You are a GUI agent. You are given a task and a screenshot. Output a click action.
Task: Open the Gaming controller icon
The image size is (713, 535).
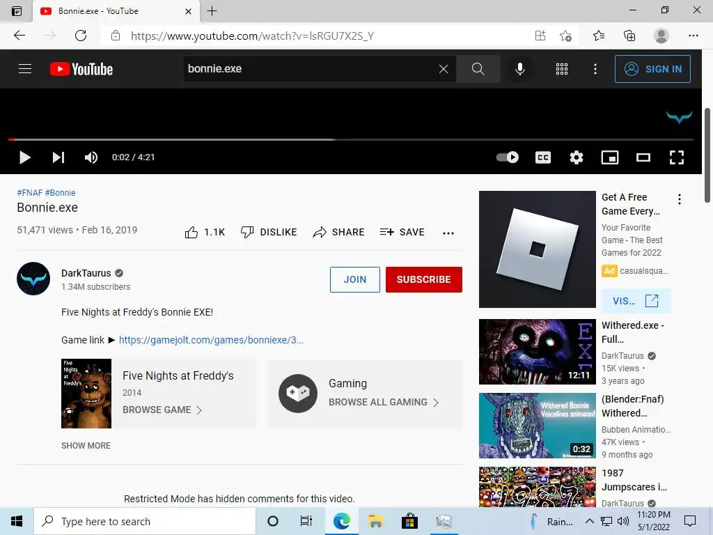[x=298, y=393]
